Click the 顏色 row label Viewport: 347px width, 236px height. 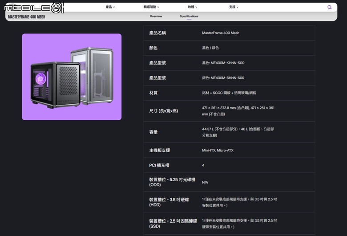[153, 48]
